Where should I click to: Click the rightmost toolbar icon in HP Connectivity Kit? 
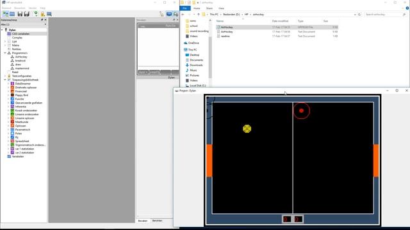pos(176,14)
